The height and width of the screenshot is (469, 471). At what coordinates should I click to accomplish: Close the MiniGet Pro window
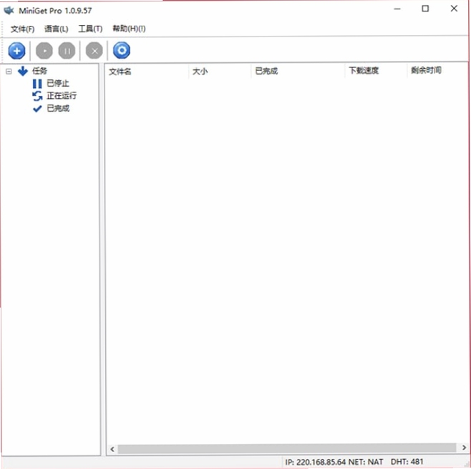pyautogui.click(x=454, y=9)
